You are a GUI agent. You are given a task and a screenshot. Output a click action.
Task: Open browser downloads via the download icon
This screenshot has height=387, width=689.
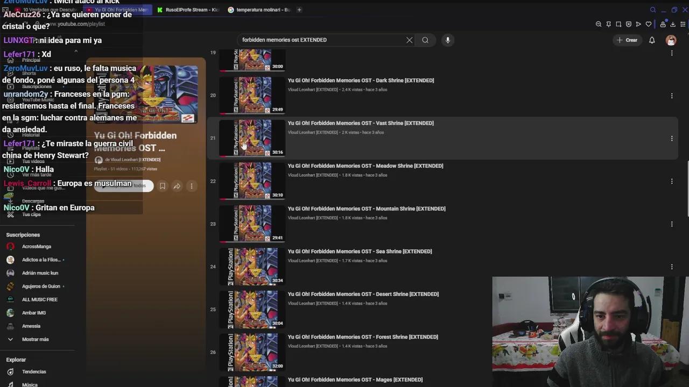673,24
